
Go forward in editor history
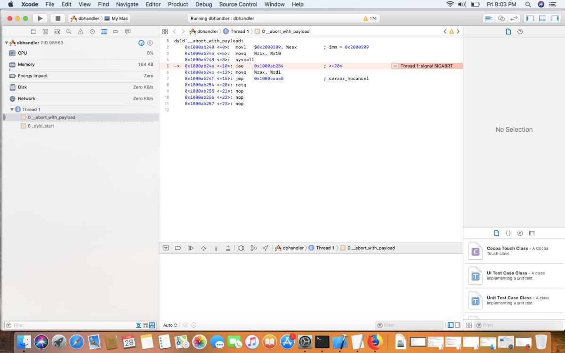[183, 32]
